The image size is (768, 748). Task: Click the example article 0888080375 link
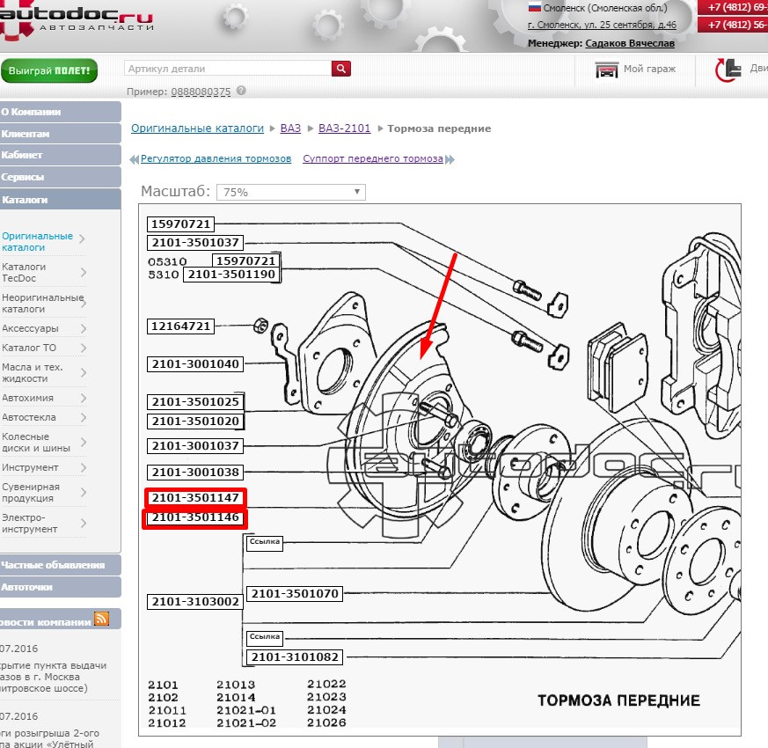point(201,92)
